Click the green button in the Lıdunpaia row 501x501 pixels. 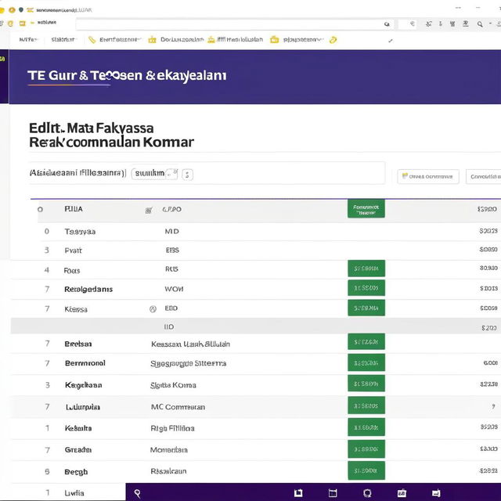pyautogui.click(x=366, y=405)
